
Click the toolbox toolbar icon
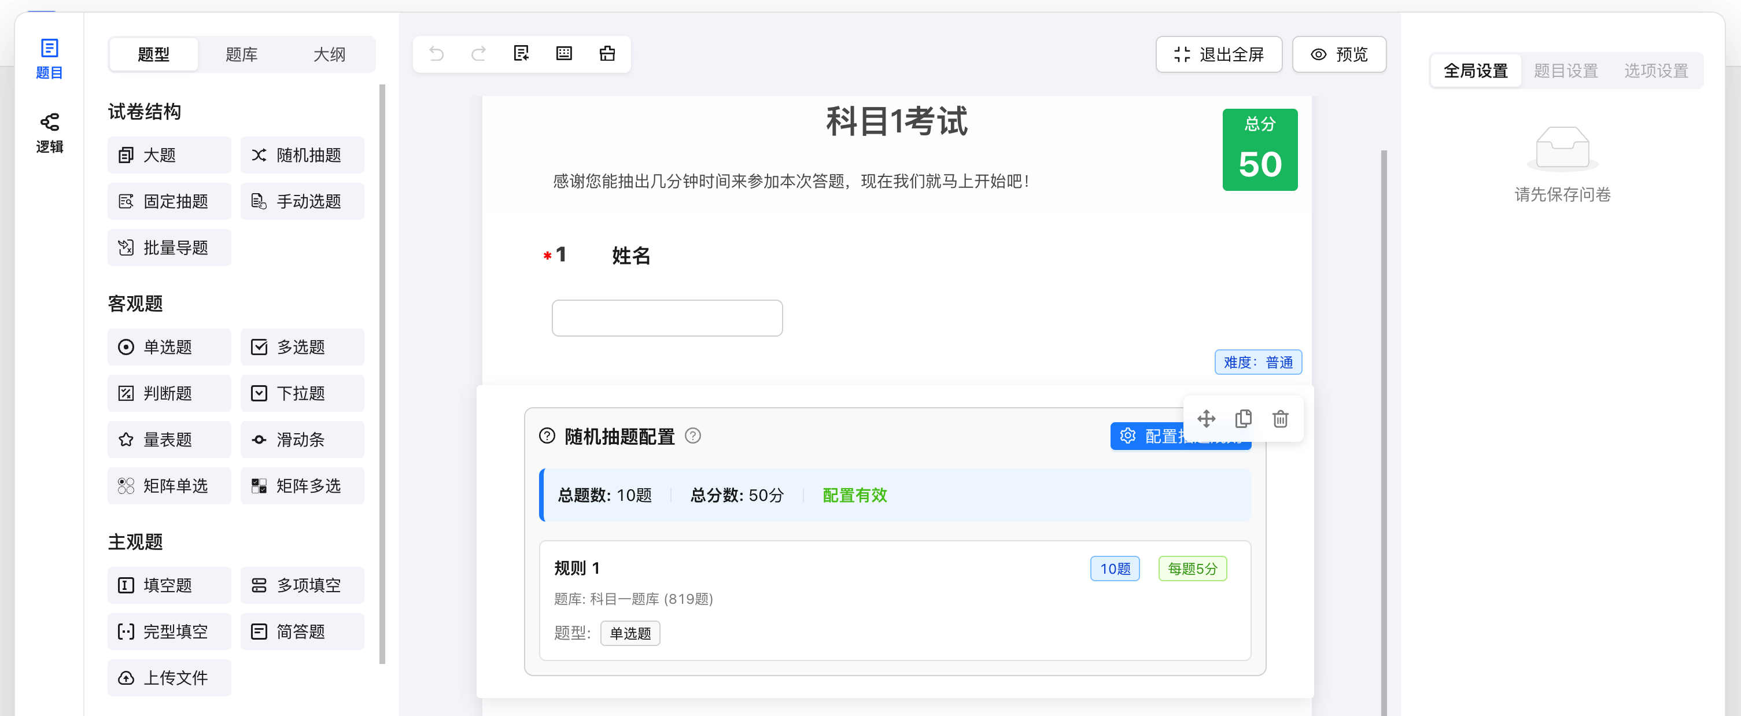click(x=607, y=53)
